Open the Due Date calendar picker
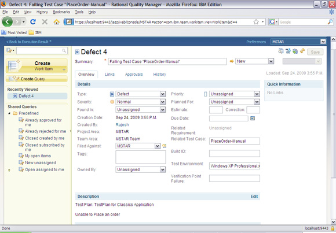 tap(253, 119)
